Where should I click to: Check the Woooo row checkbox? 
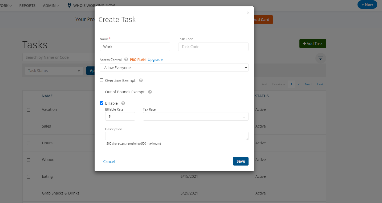click(x=29, y=160)
